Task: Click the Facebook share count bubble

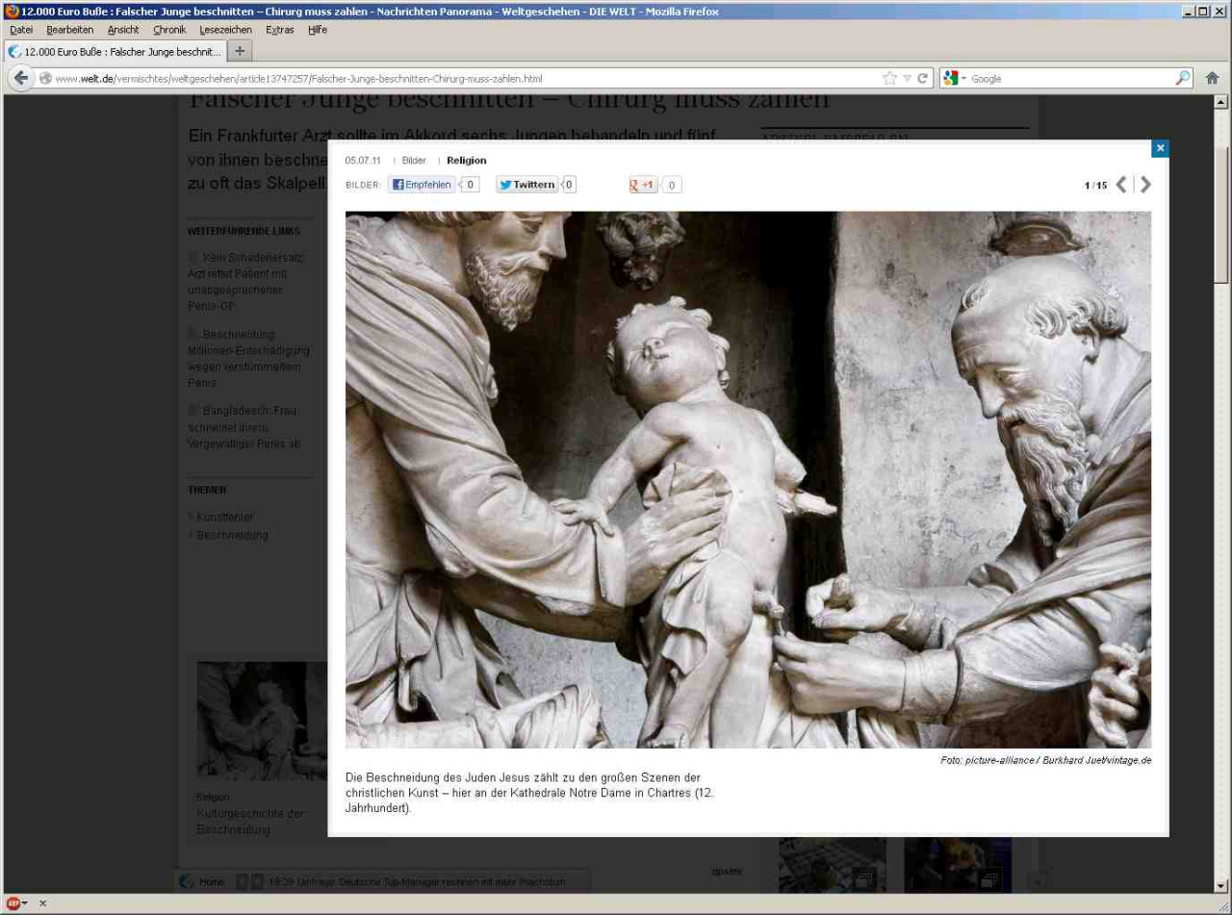Action: pos(470,185)
